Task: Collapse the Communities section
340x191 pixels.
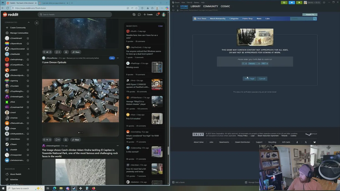Action: (29, 22)
